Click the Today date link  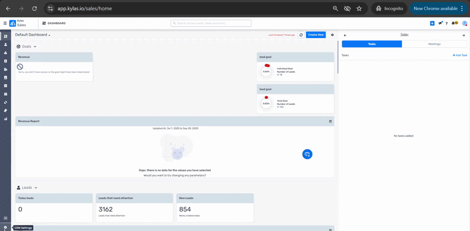404,35
